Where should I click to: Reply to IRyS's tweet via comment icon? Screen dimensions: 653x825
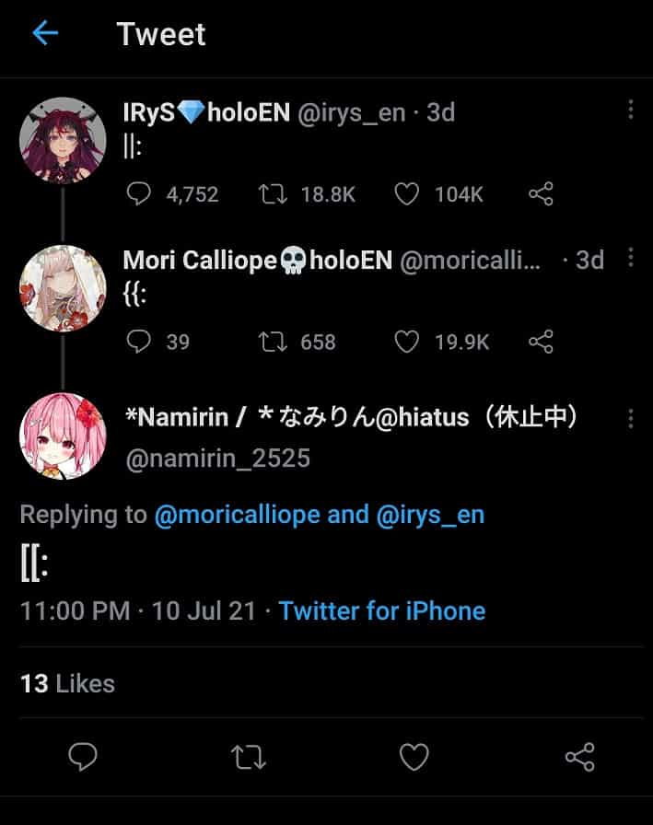coord(138,193)
